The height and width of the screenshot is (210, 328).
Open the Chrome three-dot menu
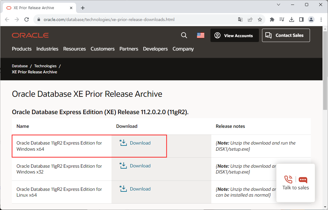(321, 19)
